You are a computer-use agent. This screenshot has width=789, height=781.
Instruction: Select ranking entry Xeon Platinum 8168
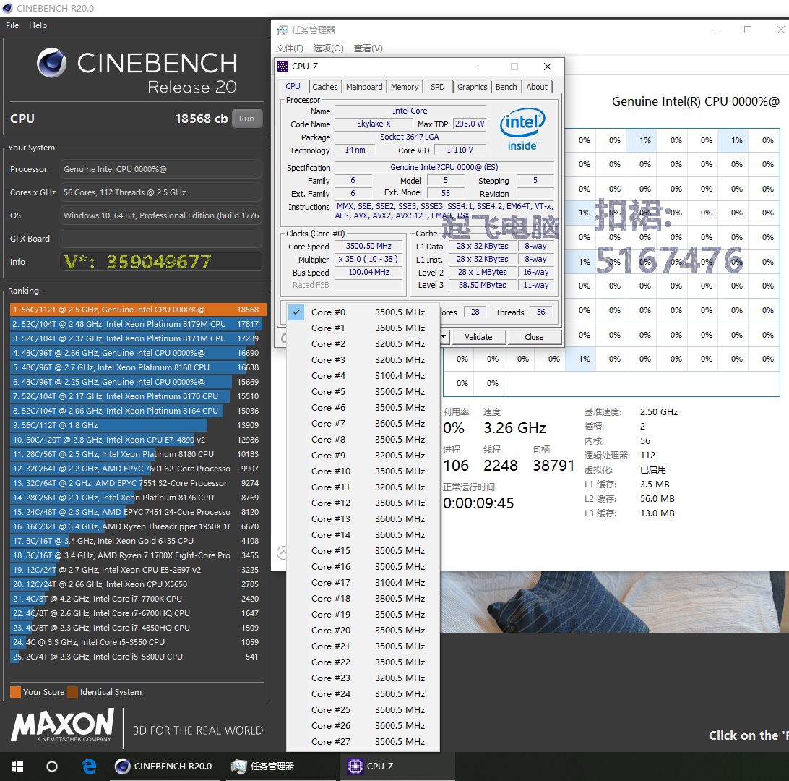(137, 367)
